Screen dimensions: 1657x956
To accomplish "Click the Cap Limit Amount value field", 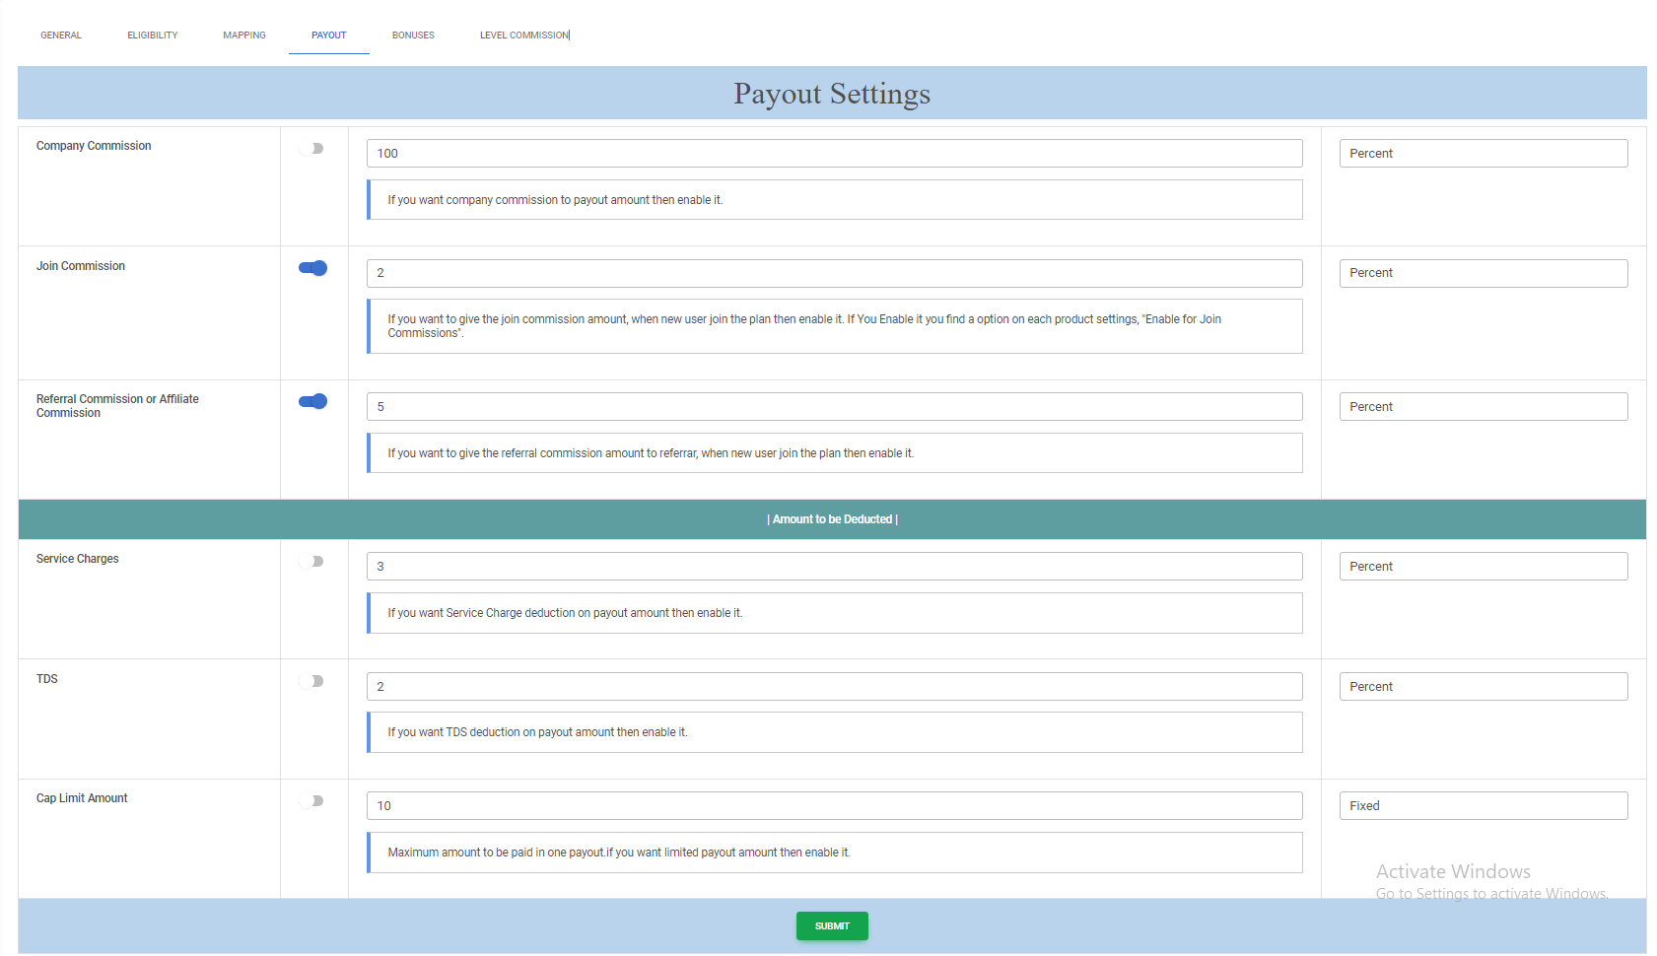I will click(833, 805).
